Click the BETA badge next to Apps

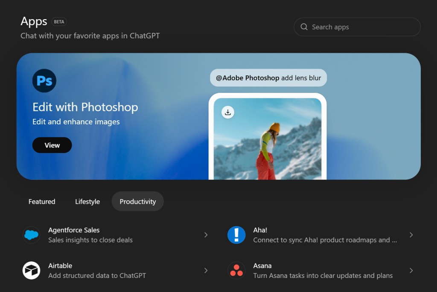click(x=59, y=22)
